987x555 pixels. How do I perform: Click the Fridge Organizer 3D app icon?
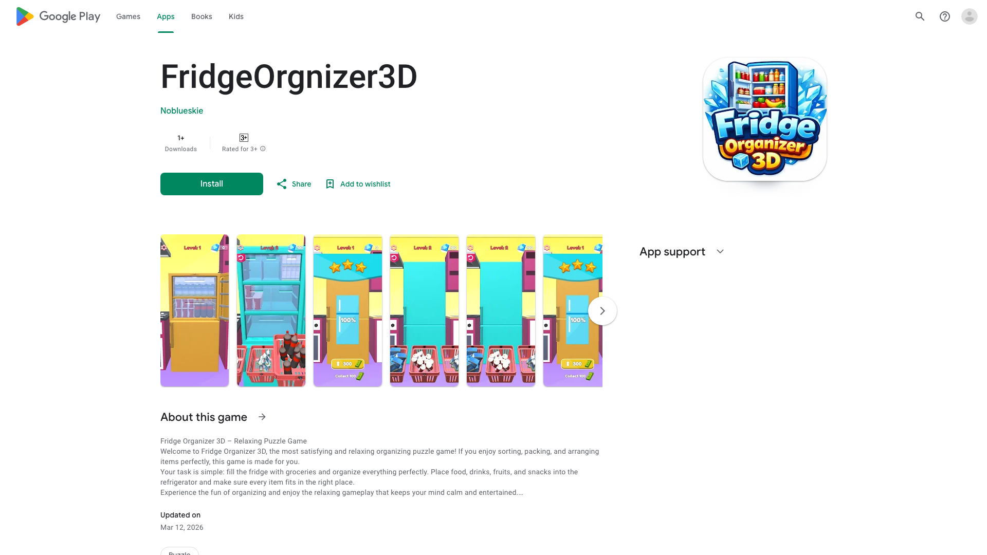(765, 119)
